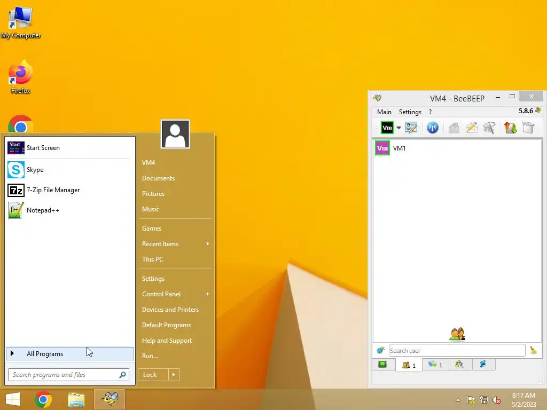Image resolution: width=547 pixels, height=410 pixels.
Task: Open Help and Support
Action: [167, 341]
